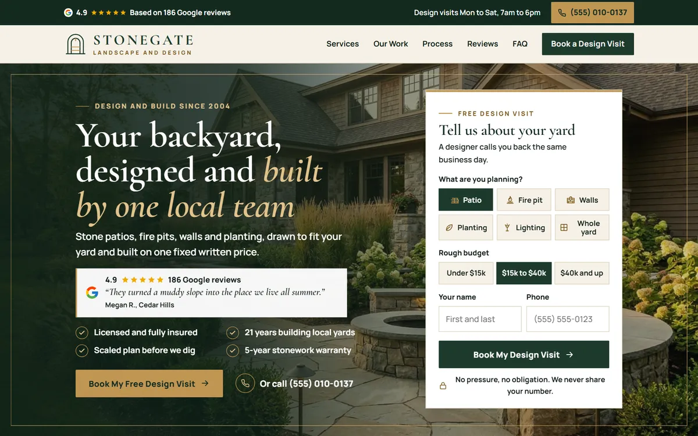The height and width of the screenshot is (436, 698).
Task: Click the star rating in the top bar
Action: pos(108,12)
